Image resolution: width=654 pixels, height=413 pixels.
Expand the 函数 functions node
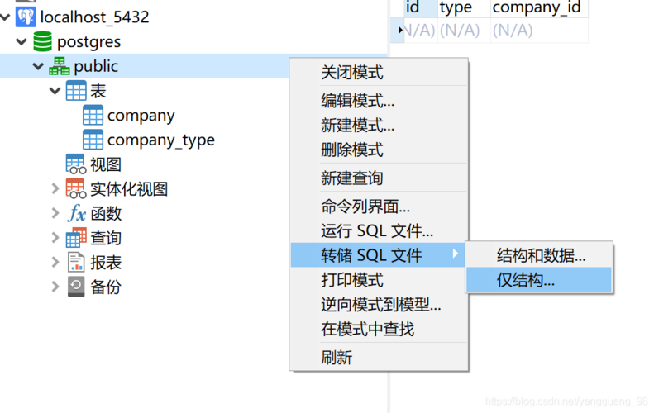point(55,213)
